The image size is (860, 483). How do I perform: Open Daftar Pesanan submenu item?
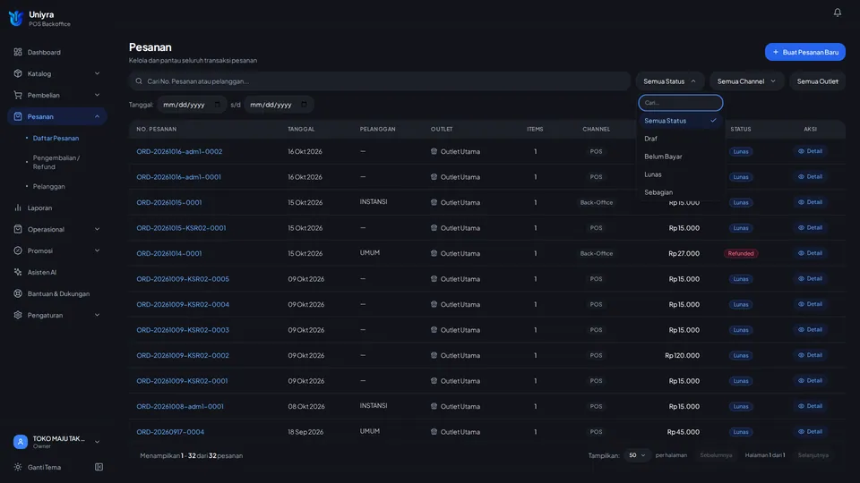[56, 138]
